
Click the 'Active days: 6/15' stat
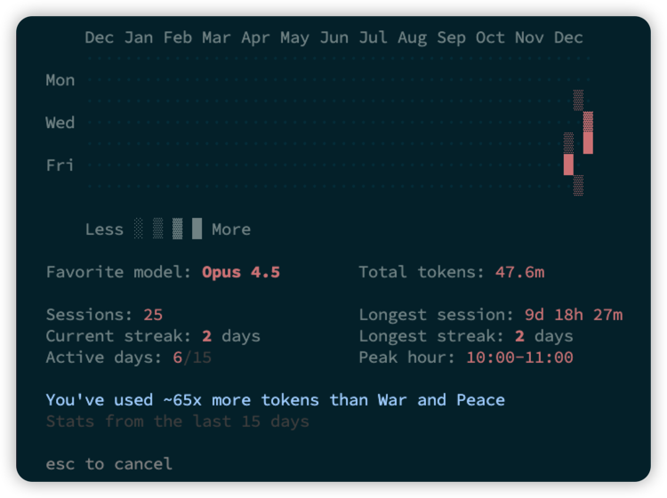pyautogui.click(x=128, y=357)
